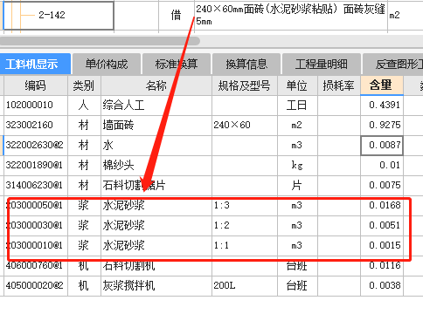This screenshot has height=314, width=423.
Task: Select code cell 322002630@2
Action: (x=36, y=146)
